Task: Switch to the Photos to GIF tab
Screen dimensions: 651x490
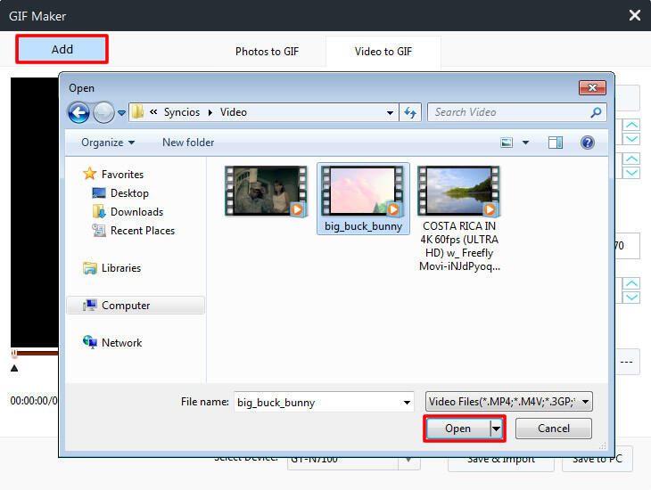Action: (266, 52)
